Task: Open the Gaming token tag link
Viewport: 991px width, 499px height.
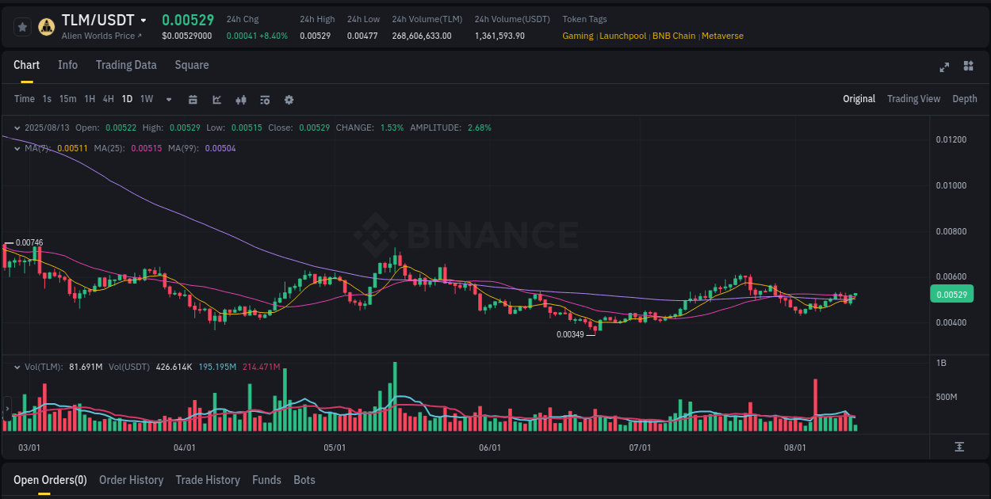Action: pos(577,36)
